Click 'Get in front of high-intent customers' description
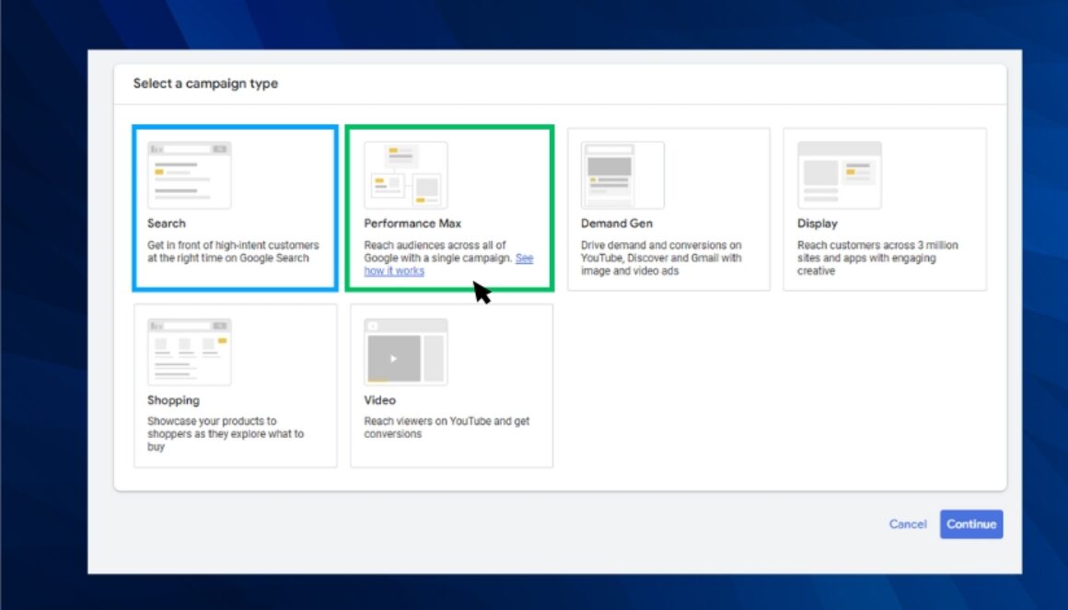The height and width of the screenshot is (610, 1068). [x=233, y=251]
